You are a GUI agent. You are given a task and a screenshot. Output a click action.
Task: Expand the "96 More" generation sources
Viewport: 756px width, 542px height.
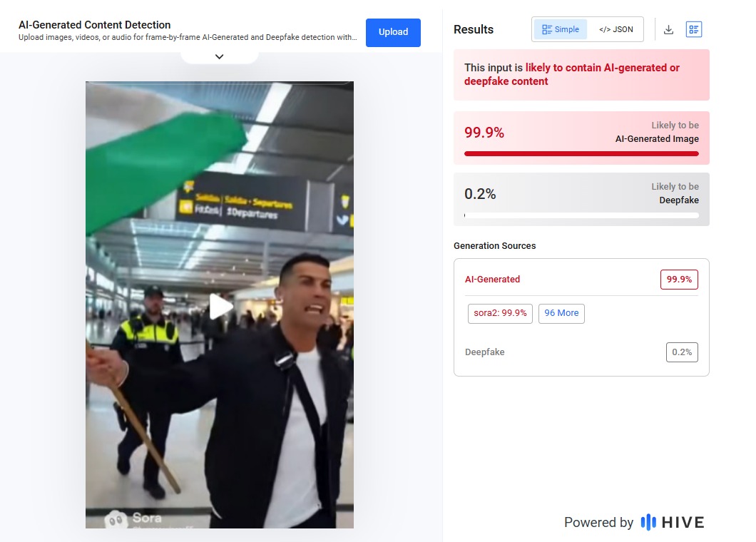pos(561,313)
